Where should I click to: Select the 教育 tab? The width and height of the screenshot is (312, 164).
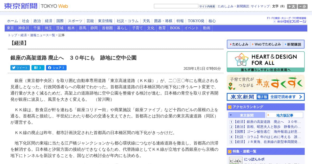(x=162, y=28)
